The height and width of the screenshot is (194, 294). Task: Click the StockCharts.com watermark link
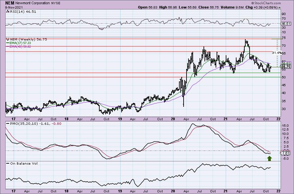(266, 3)
